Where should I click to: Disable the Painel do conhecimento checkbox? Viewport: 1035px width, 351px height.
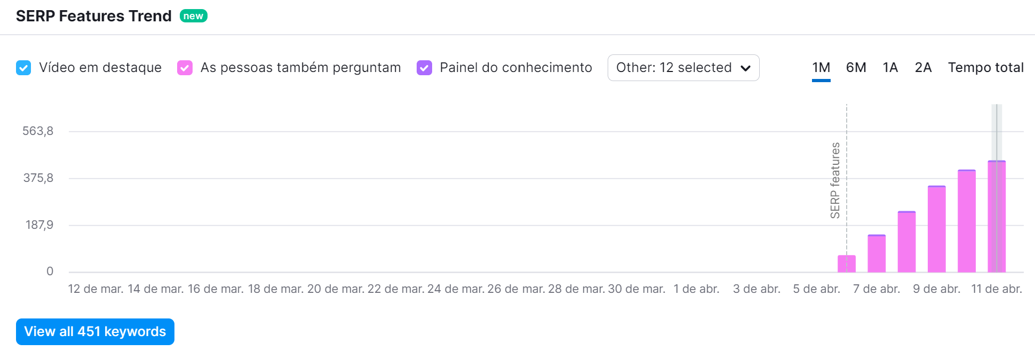click(424, 68)
